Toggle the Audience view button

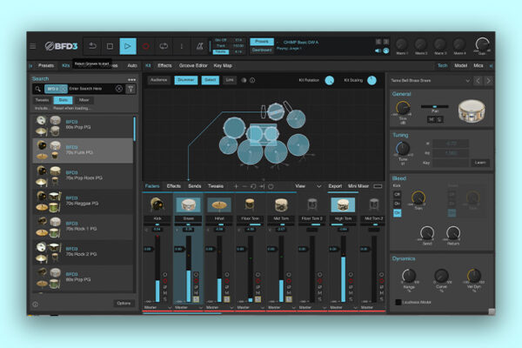[x=159, y=80]
